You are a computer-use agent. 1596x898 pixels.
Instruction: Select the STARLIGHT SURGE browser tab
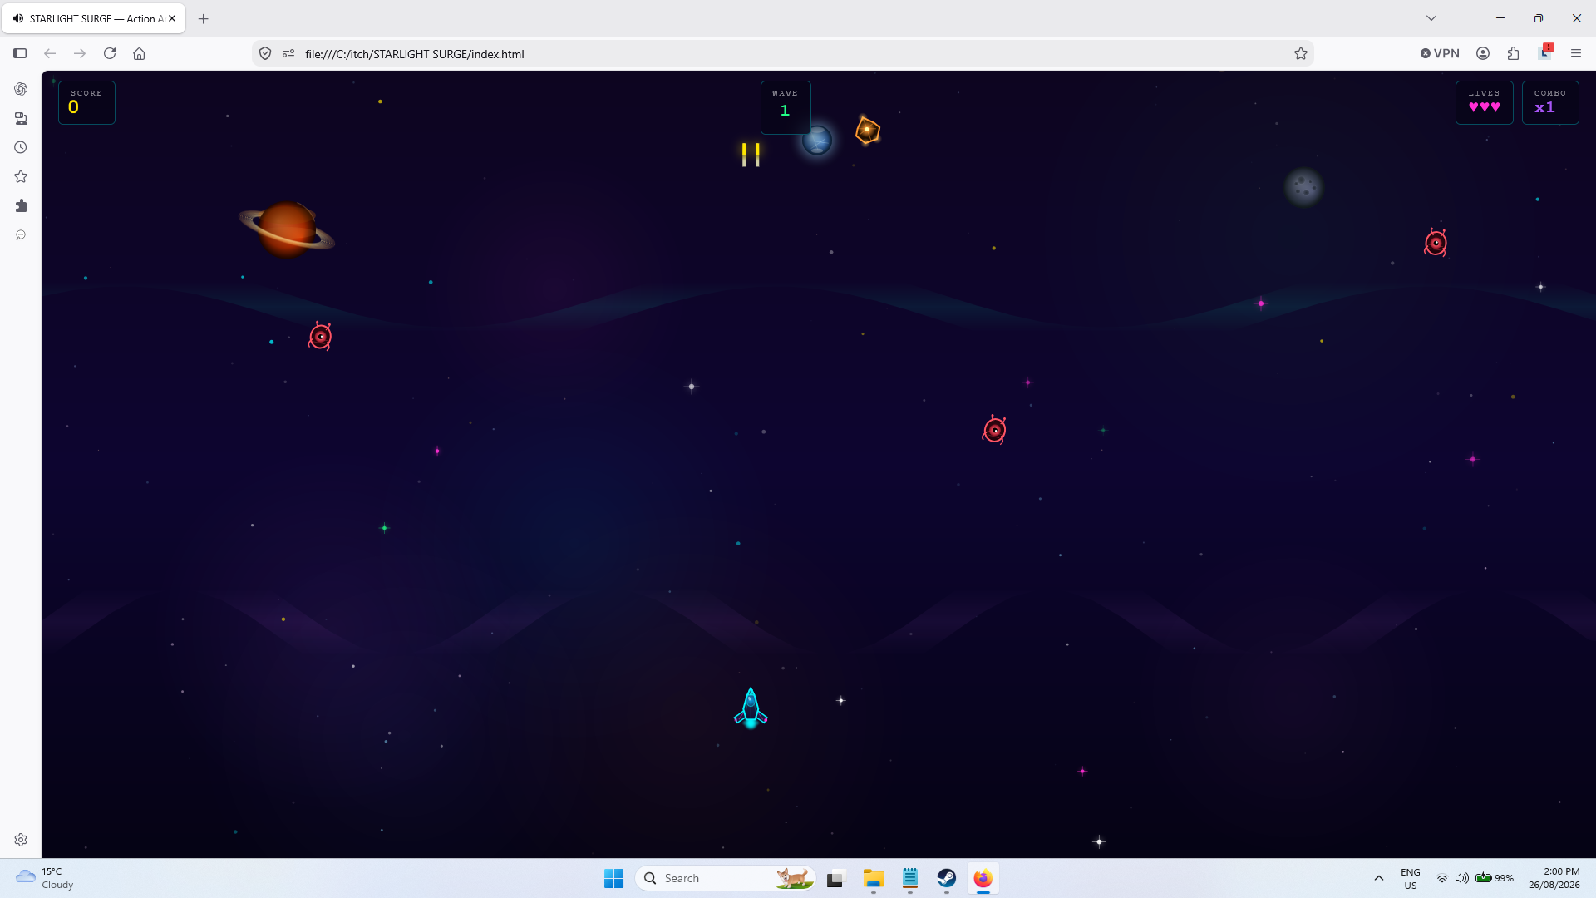(x=94, y=18)
